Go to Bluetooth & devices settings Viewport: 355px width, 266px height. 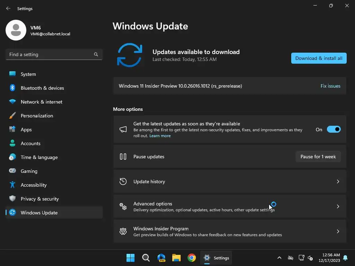tap(54, 88)
